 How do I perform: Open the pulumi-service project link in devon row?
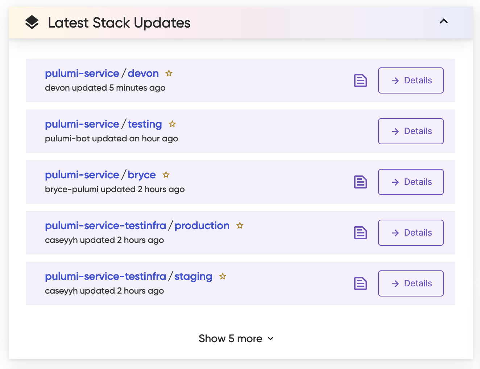click(x=82, y=73)
